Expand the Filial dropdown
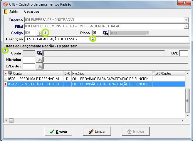Image resolution: width=193 pixels, height=141 pixels. pyautogui.click(x=186, y=26)
